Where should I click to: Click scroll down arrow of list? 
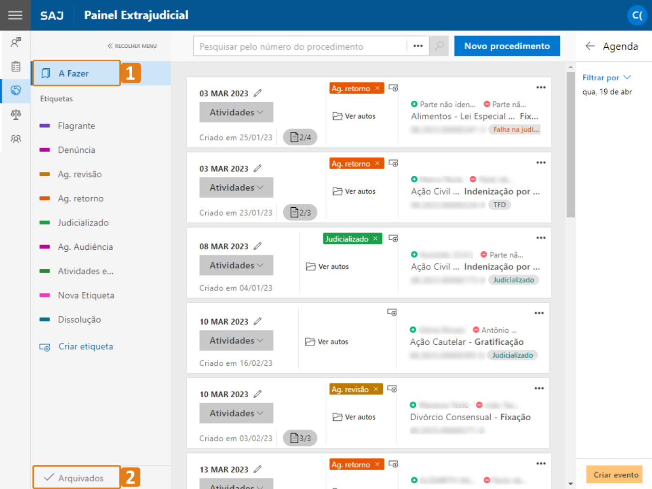coord(570,484)
